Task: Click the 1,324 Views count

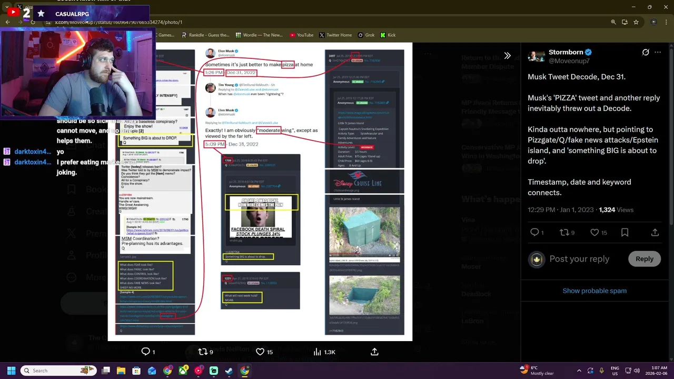Action: coord(616,210)
